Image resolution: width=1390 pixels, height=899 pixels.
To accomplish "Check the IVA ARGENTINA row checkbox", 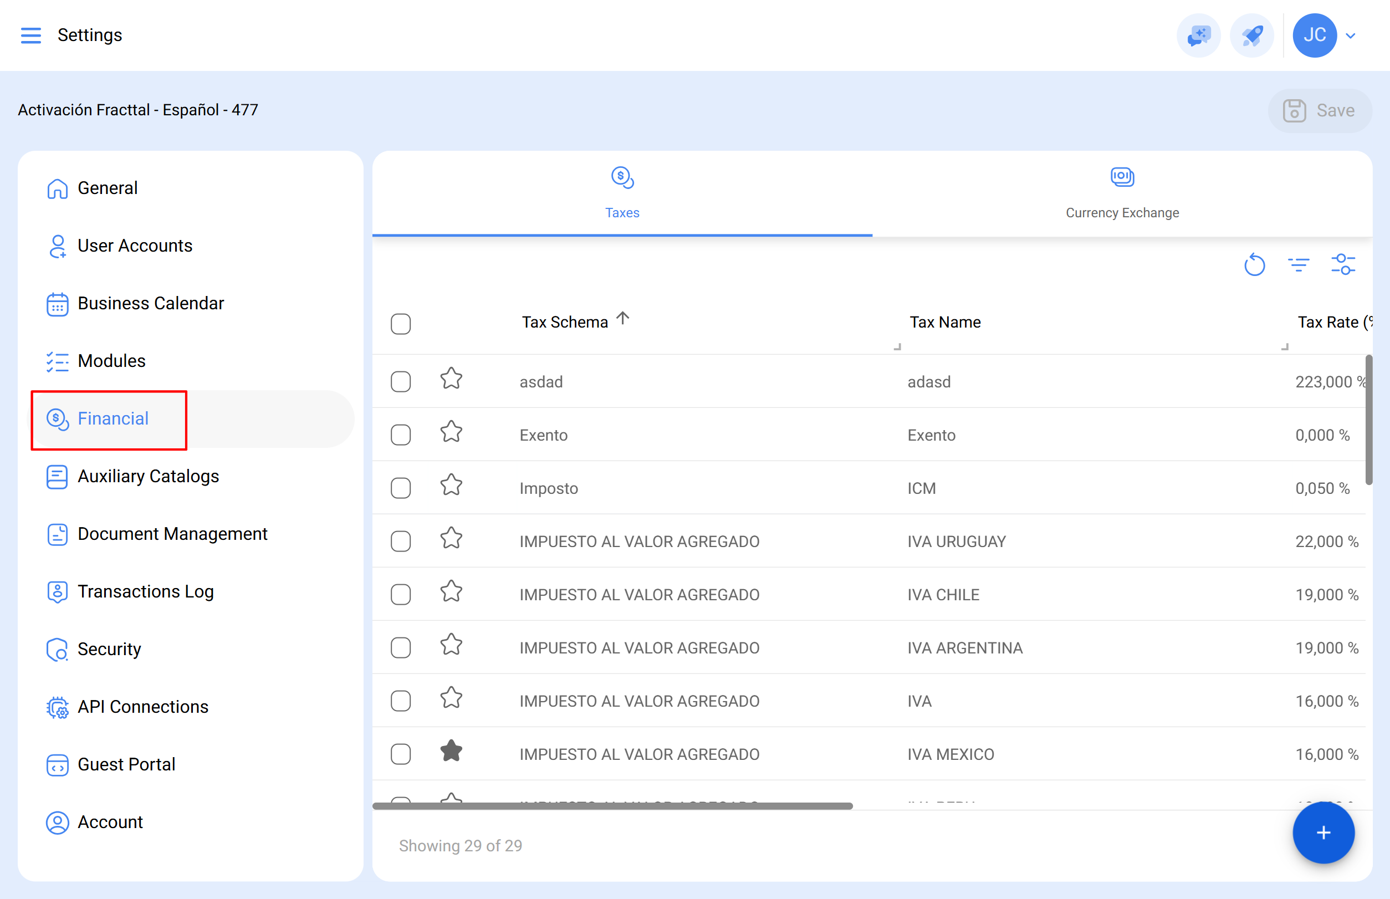I will tap(401, 648).
